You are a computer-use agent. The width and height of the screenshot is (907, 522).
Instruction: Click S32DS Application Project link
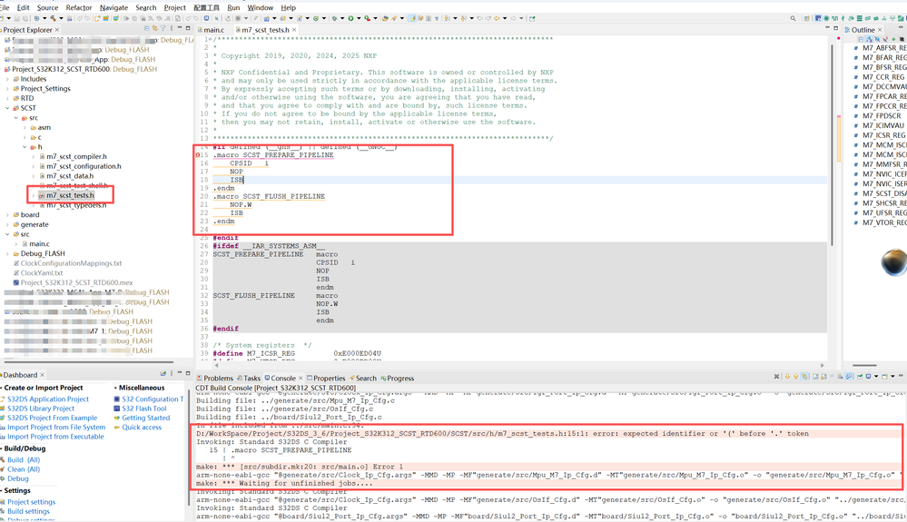(x=48, y=399)
